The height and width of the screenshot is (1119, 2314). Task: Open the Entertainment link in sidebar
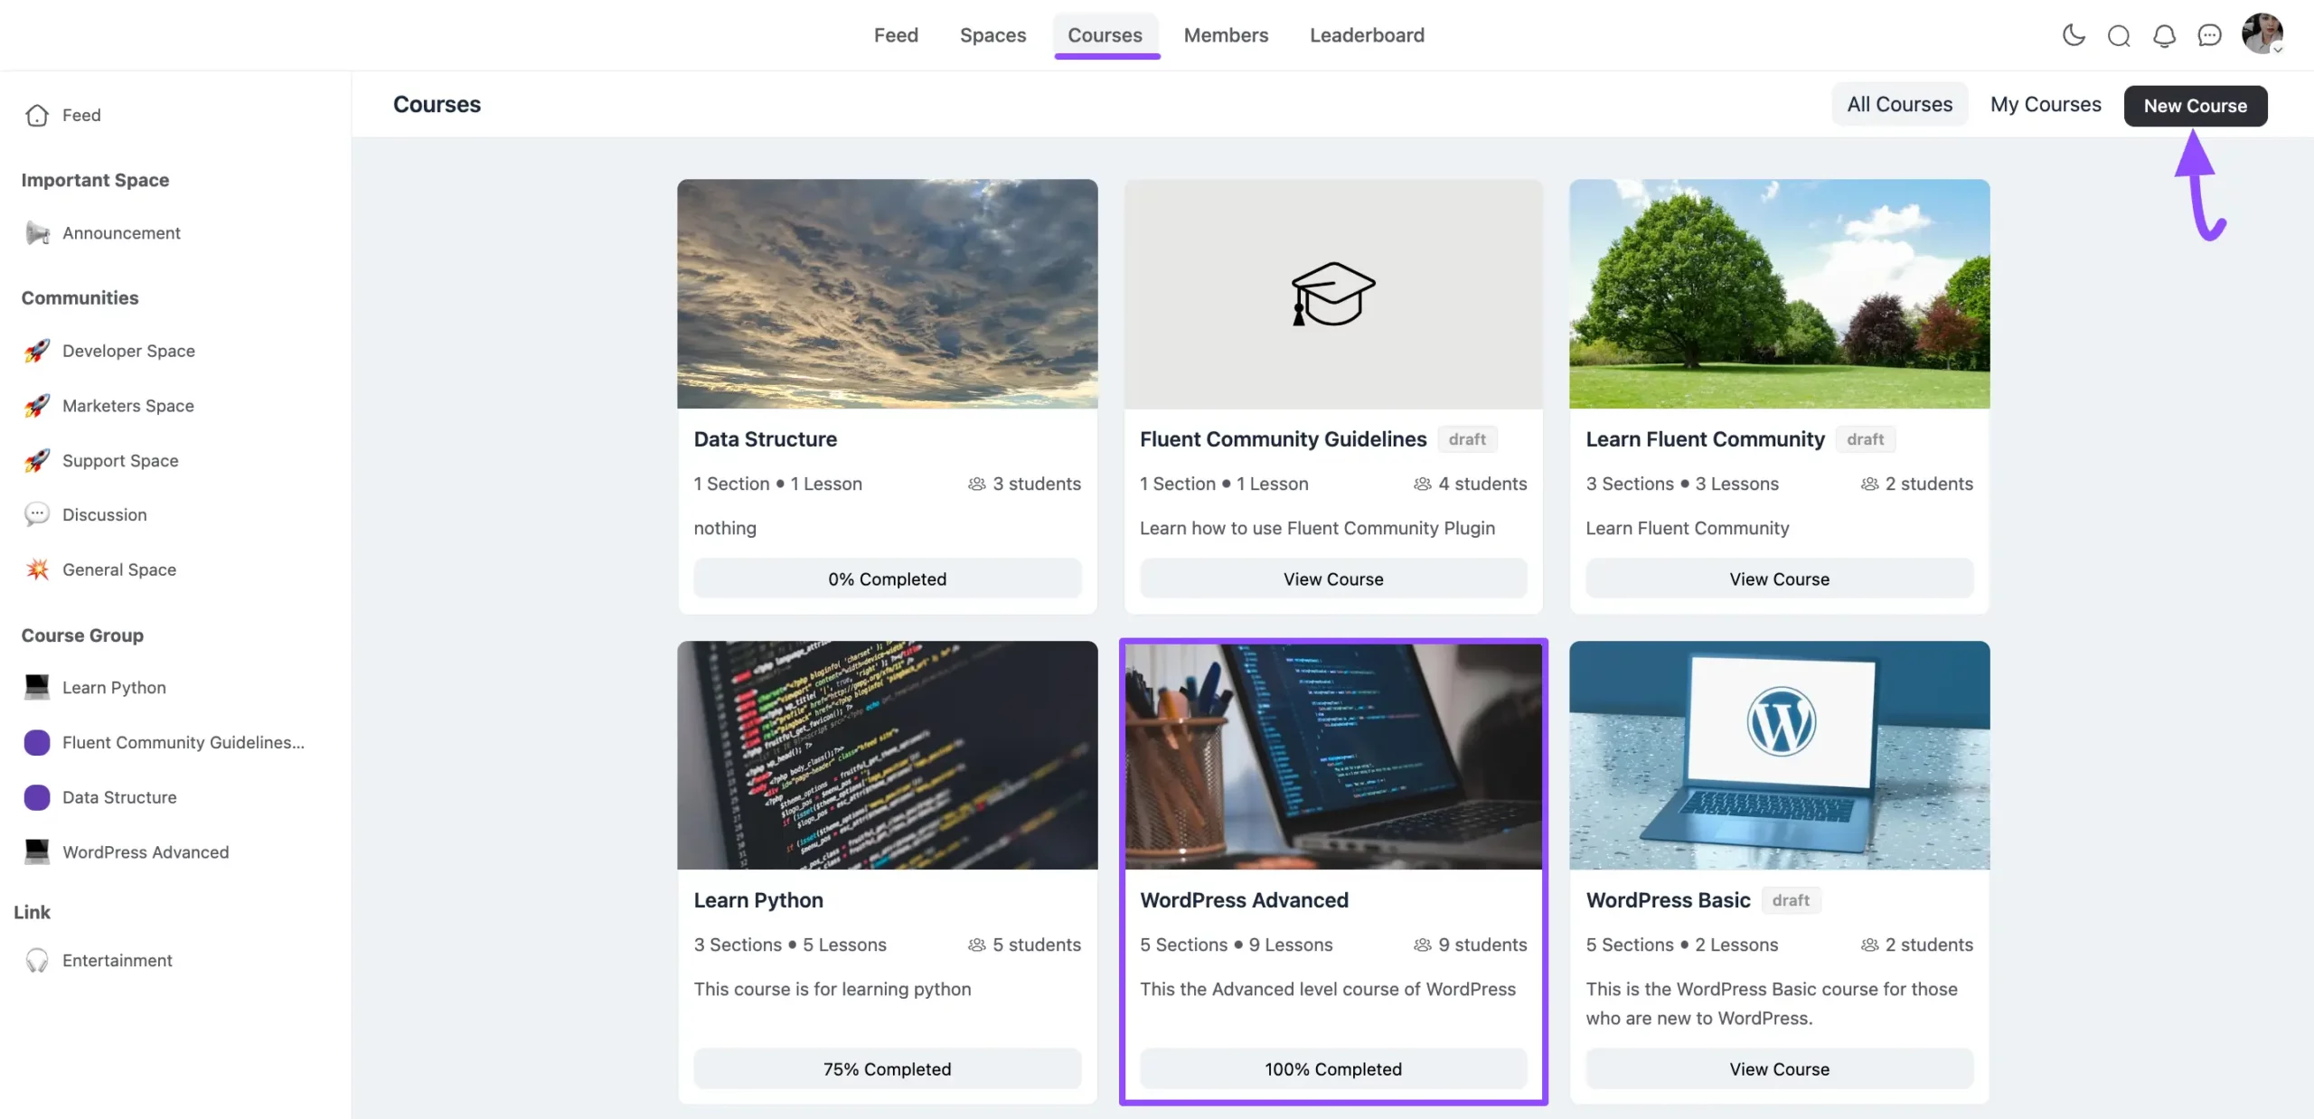point(117,961)
